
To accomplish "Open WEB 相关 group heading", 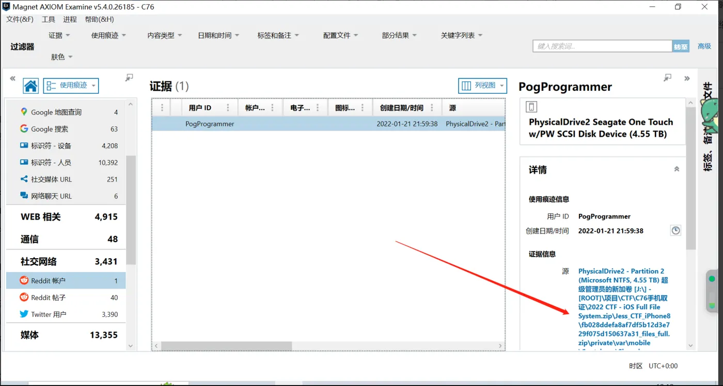I will [x=66, y=217].
